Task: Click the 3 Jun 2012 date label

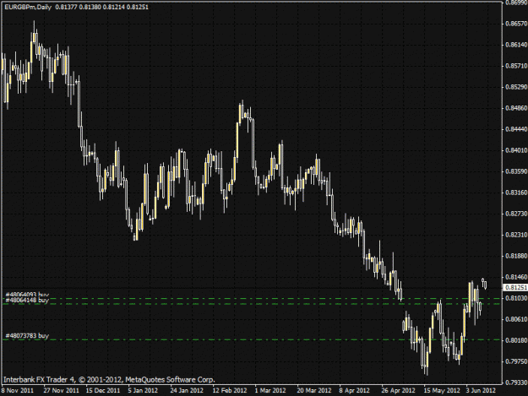Action: (482, 391)
